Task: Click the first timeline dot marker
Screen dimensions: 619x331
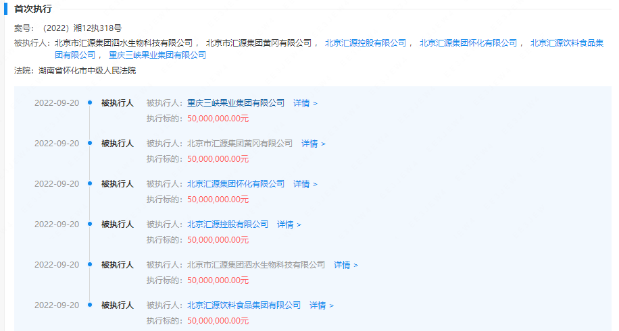Action: 90,103
